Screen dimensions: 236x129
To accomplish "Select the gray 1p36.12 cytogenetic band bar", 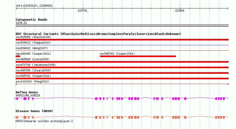I will 122,26.
